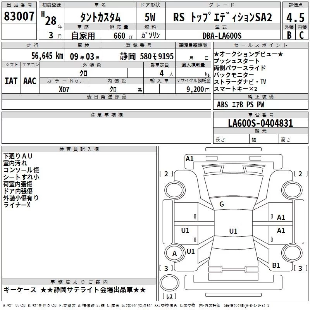The height and width of the screenshot is (310, 310).
Task: Select the fuel type ガソリン
Action: (x=150, y=35)
